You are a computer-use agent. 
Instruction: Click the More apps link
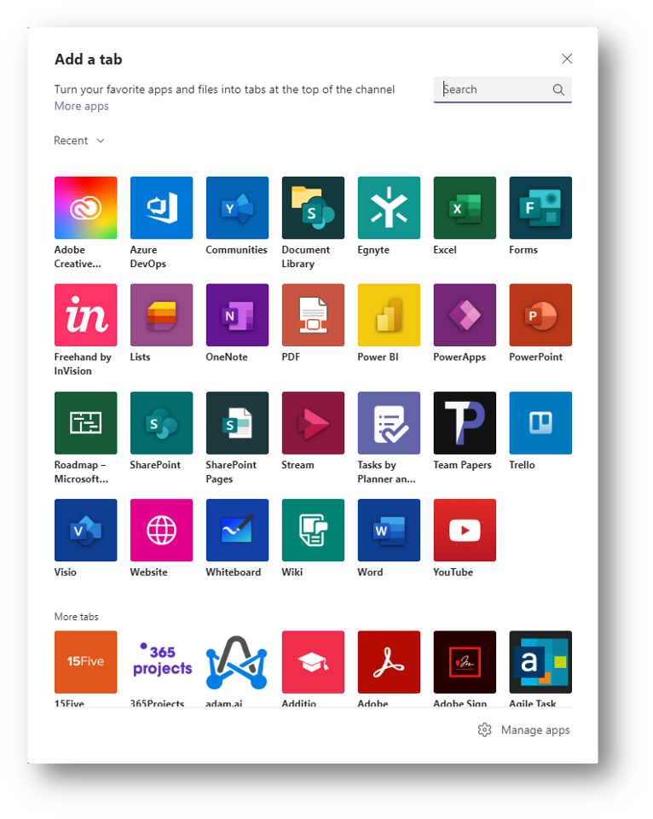click(82, 106)
